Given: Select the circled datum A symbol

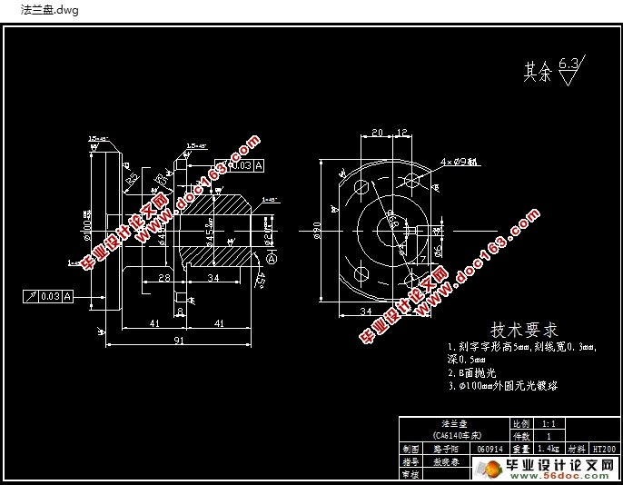Looking at the screenshot, I should click(x=272, y=259).
